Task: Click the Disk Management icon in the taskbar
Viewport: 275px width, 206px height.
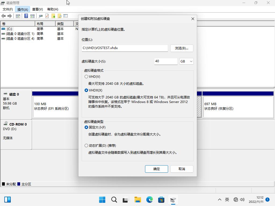Action: (x=173, y=200)
